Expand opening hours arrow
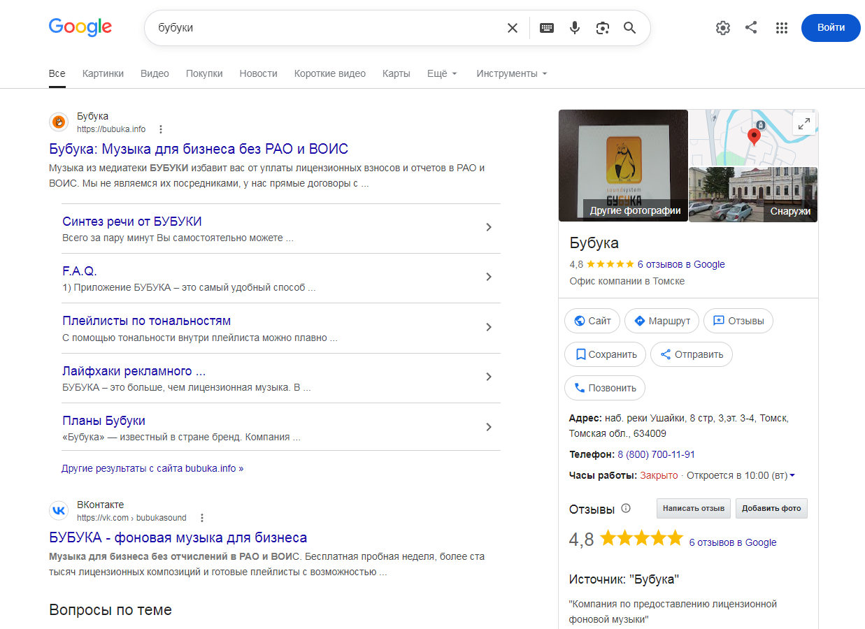Image resolution: width=865 pixels, height=629 pixels. tap(792, 475)
